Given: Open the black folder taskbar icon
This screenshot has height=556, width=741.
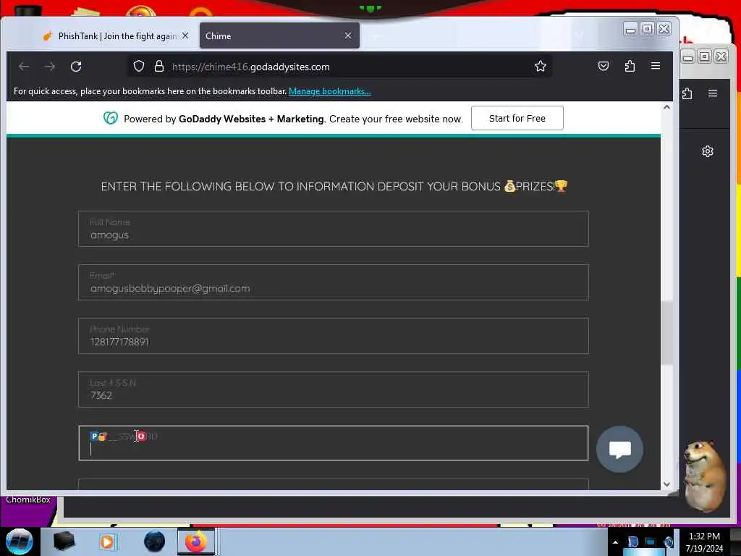Looking at the screenshot, I should tap(64, 542).
